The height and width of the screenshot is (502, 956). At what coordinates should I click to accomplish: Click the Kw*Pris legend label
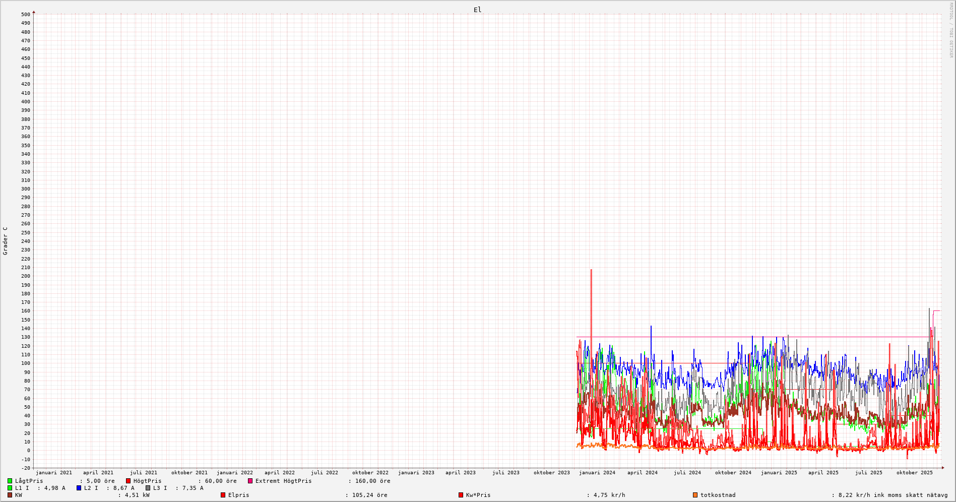tap(478, 495)
